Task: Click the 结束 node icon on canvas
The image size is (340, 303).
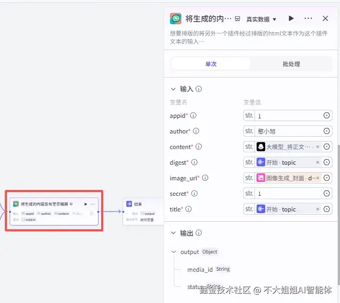Action: pyautogui.click(x=129, y=204)
